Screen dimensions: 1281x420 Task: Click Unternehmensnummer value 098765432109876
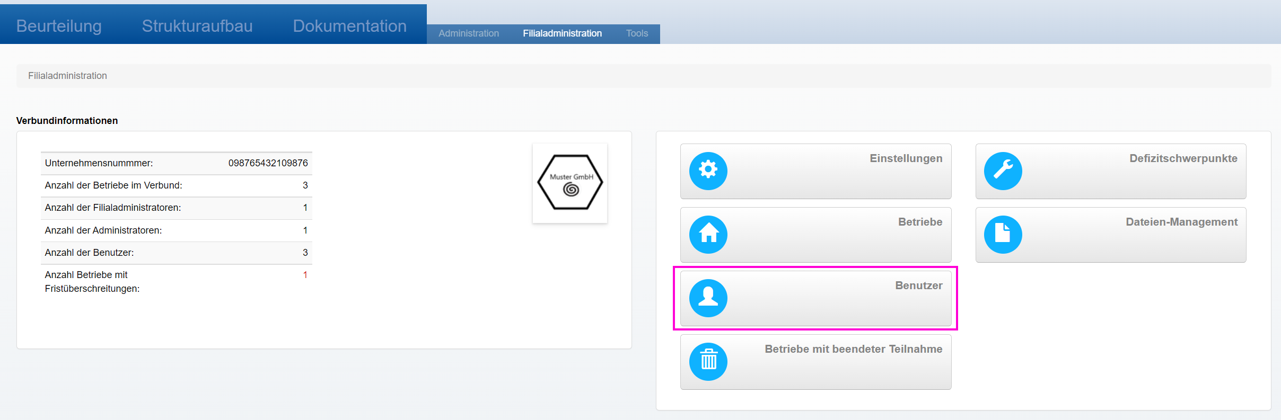pos(268,163)
